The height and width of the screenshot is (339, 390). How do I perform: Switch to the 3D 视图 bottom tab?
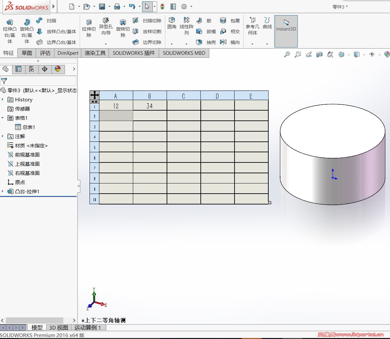(x=59, y=327)
